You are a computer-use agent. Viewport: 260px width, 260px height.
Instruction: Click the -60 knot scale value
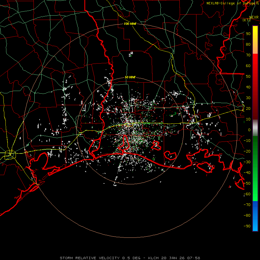[247, 194]
